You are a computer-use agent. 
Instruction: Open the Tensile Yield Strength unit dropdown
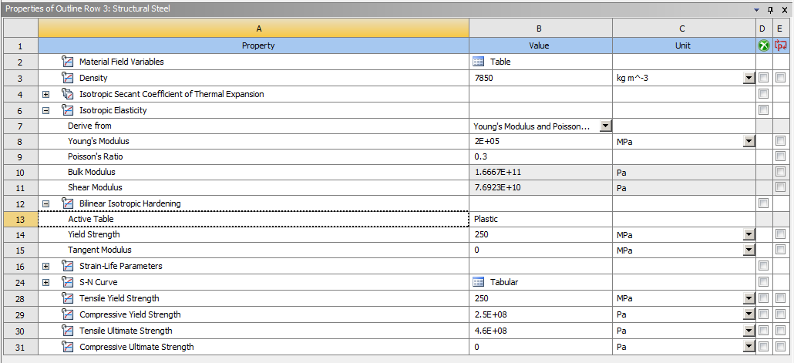click(749, 298)
